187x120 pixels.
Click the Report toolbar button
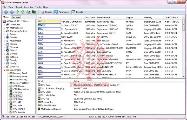tap(46, 12)
